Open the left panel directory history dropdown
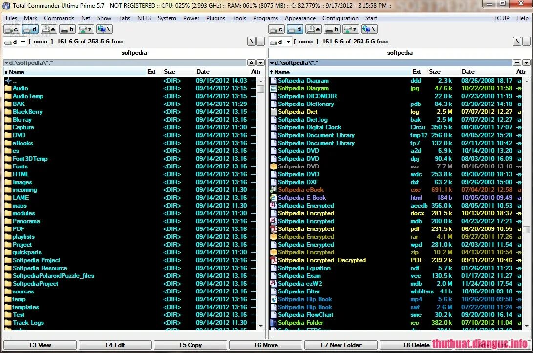 point(260,63)
